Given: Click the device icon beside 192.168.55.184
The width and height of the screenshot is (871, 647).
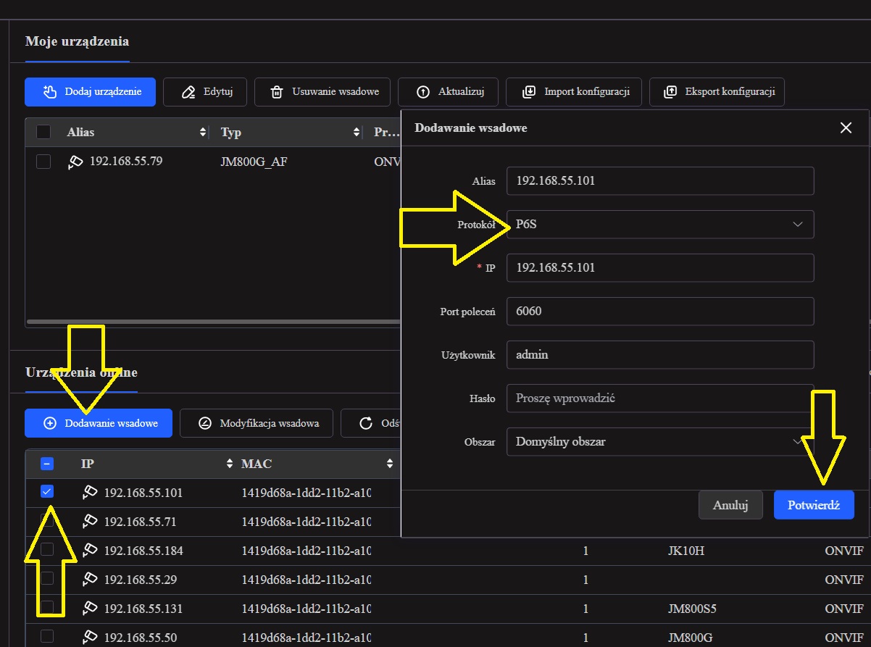Looking at the screenshot, I should click(x=90, y=551).
